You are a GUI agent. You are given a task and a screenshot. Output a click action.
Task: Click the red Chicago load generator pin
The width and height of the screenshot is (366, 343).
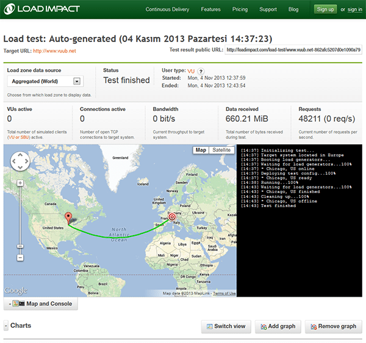[x=68, y=217]
